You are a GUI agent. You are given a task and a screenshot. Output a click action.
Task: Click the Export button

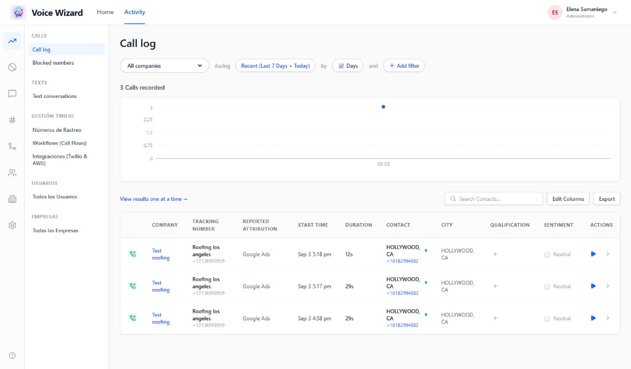click(606, 199)
